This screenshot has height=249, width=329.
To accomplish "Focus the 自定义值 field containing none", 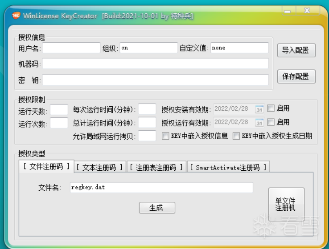I will click(239, 48).
